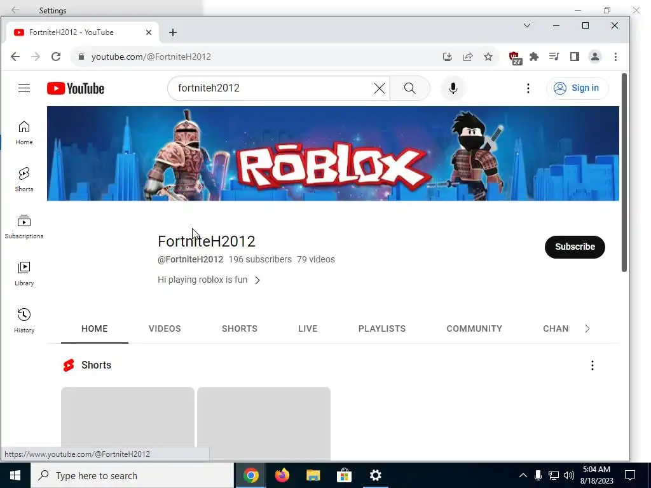Switch to the SHORTS tab
The height and width of the screenshot is (488, 651).
(x=240, y=329)
